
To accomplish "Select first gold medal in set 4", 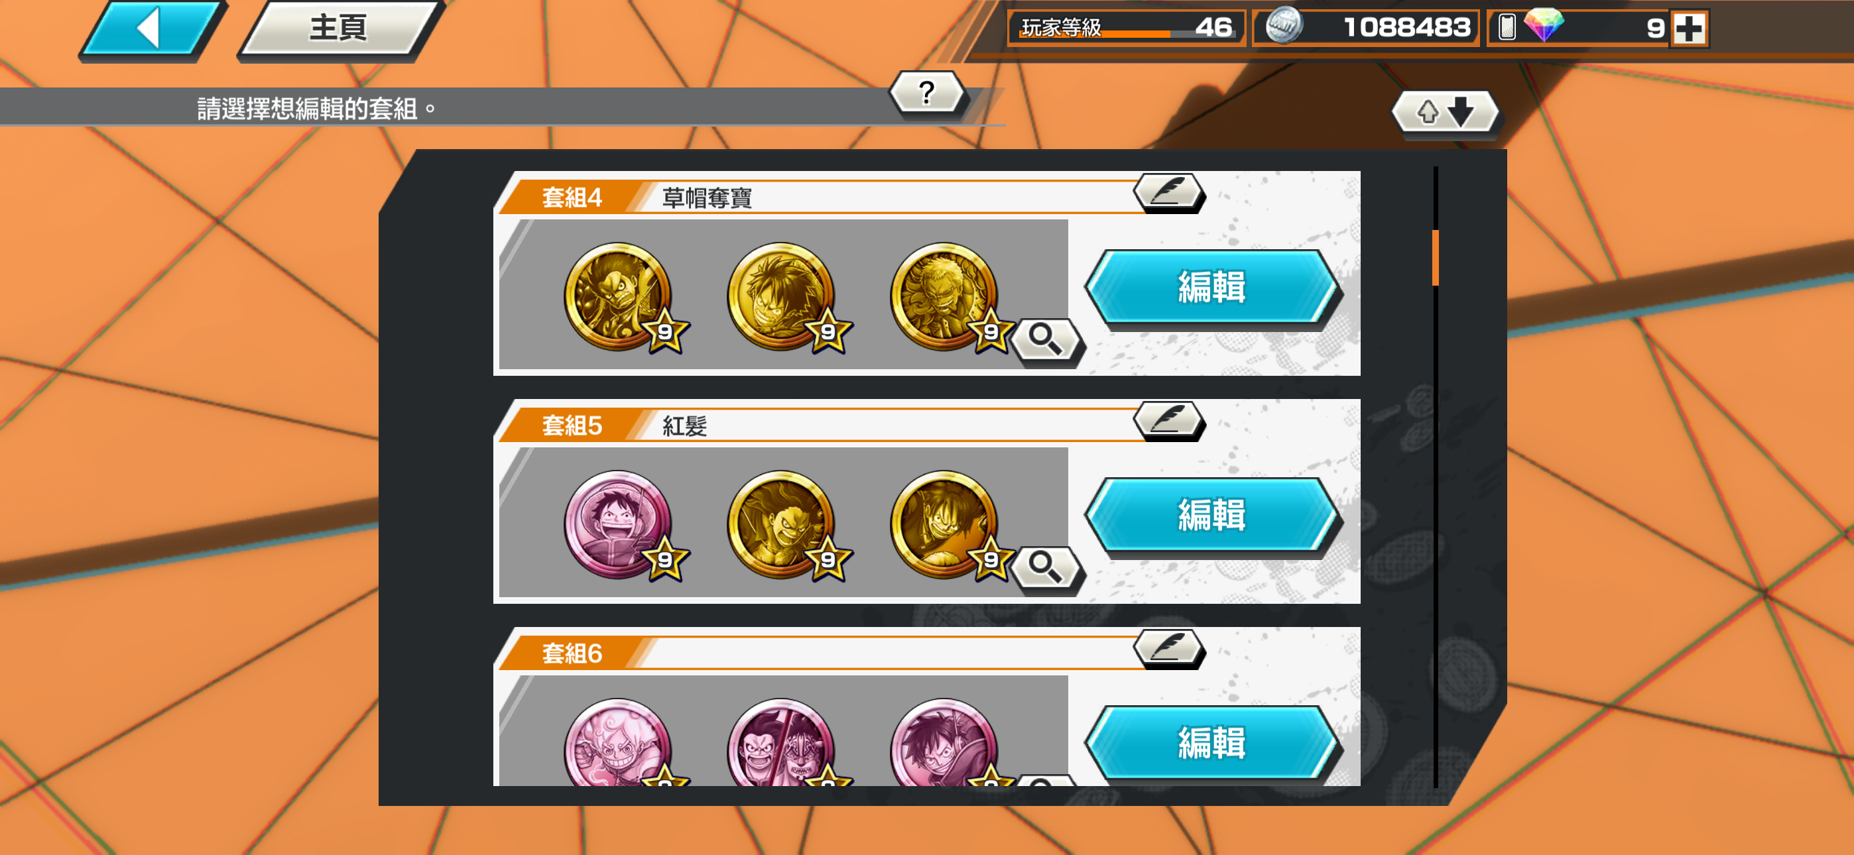I will pyautogui.click(x=619, y=296).
